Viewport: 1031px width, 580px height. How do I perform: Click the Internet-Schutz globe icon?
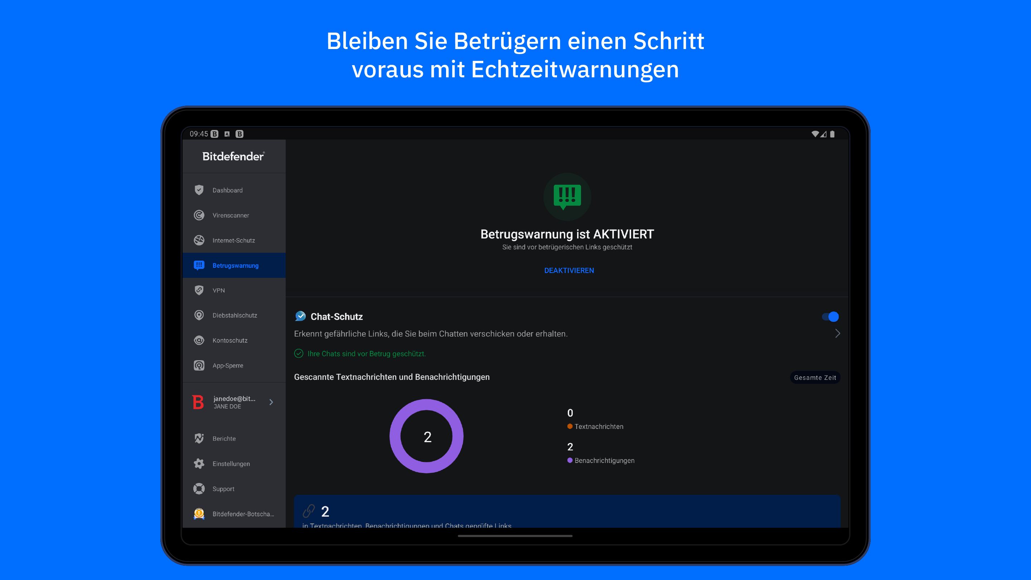click(199, 240)
